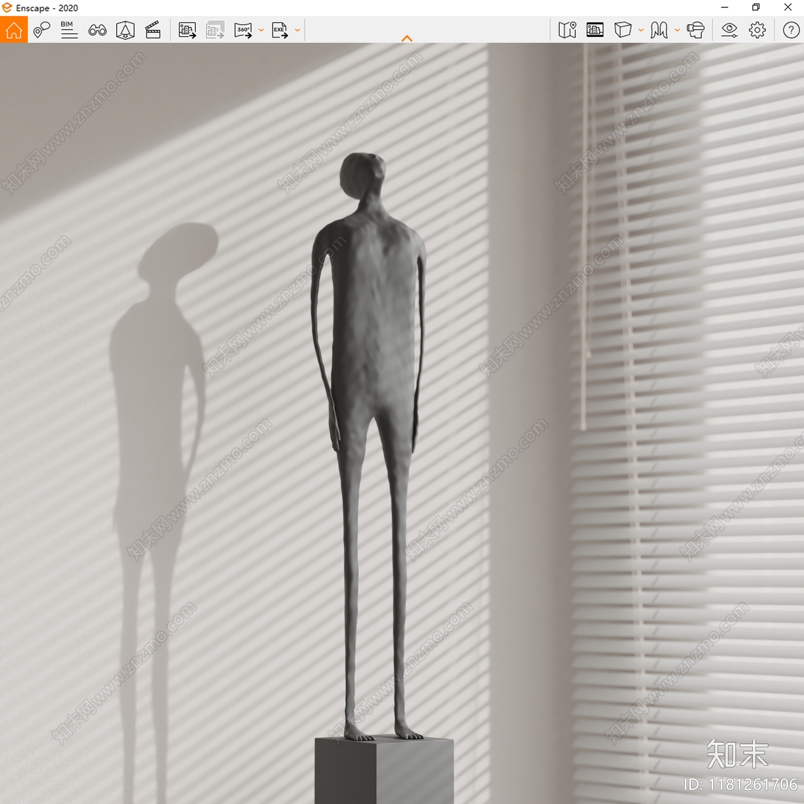
Task: Expand the projection cube dropdown arrow
Action: 641,30
